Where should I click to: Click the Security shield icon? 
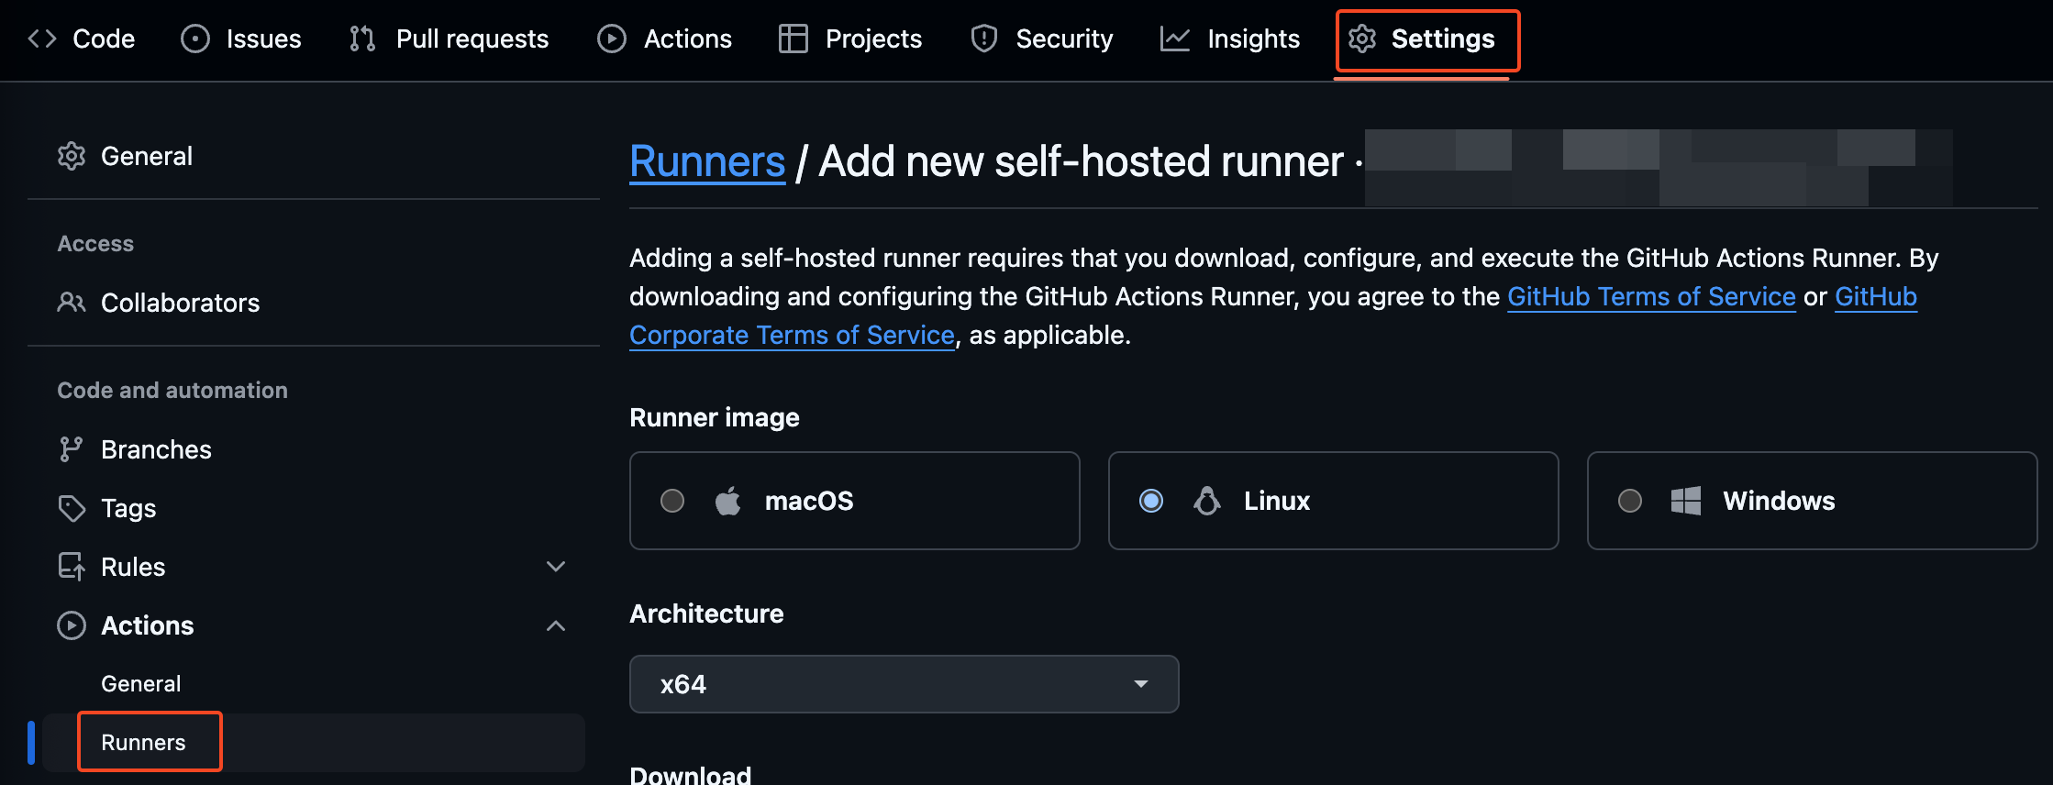pos(984,39)
